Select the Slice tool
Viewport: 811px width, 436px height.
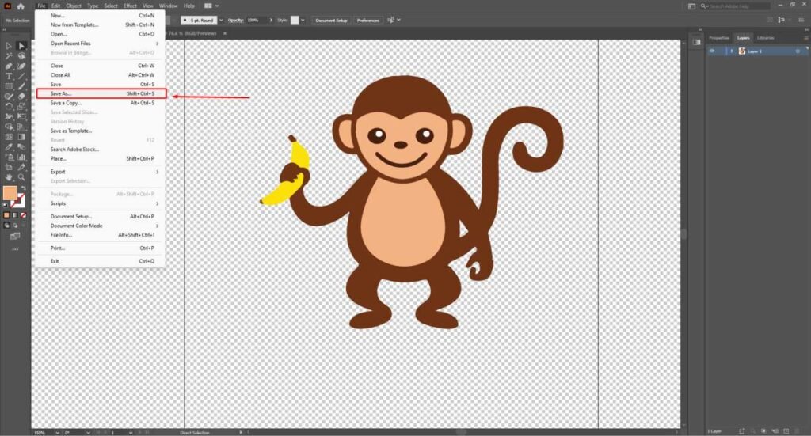21,168
